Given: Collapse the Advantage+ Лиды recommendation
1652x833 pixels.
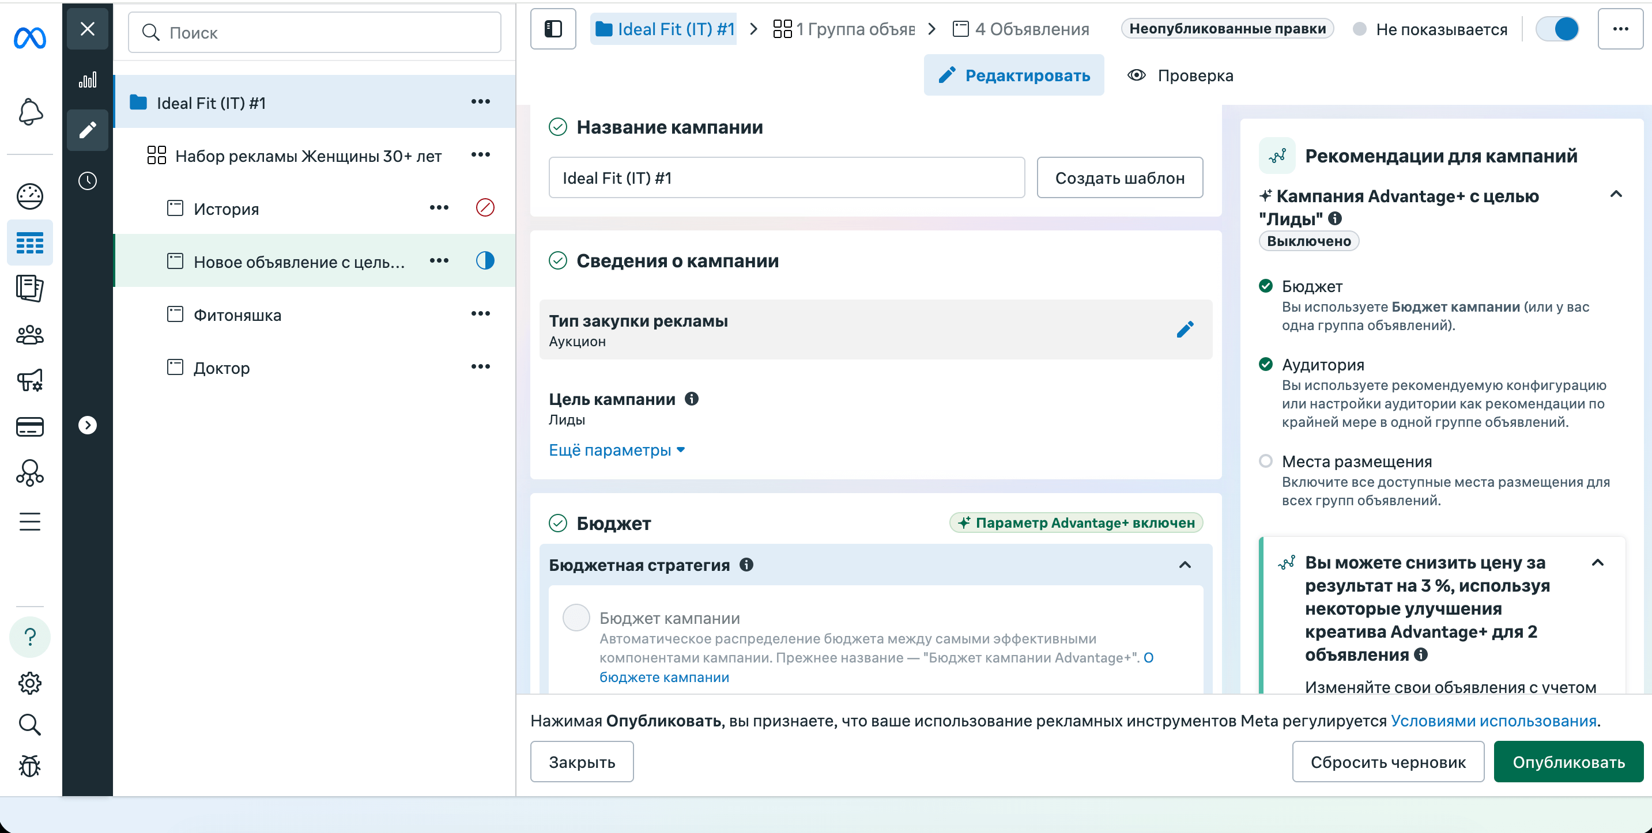Looking at the screenshot, I should coord(1616,194).
